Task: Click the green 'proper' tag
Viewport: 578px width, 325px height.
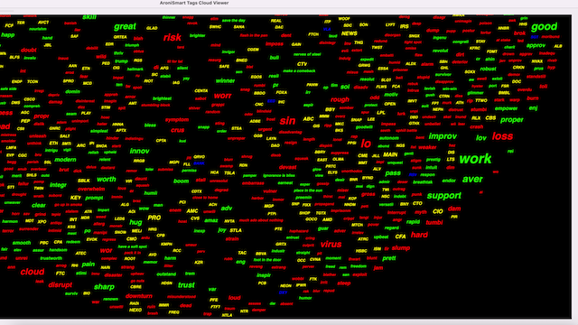Action: (512, 120)
